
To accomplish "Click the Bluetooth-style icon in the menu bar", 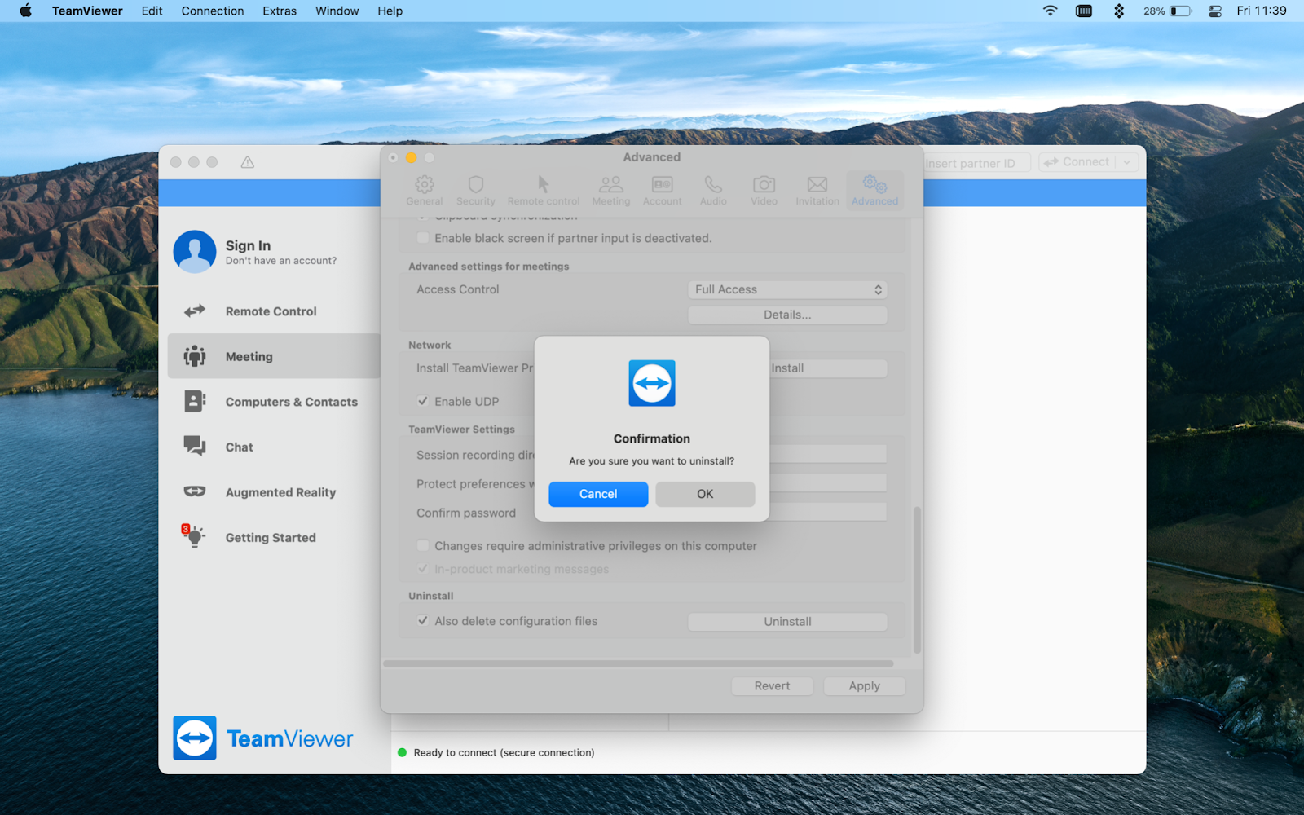I will (1119, 11).
